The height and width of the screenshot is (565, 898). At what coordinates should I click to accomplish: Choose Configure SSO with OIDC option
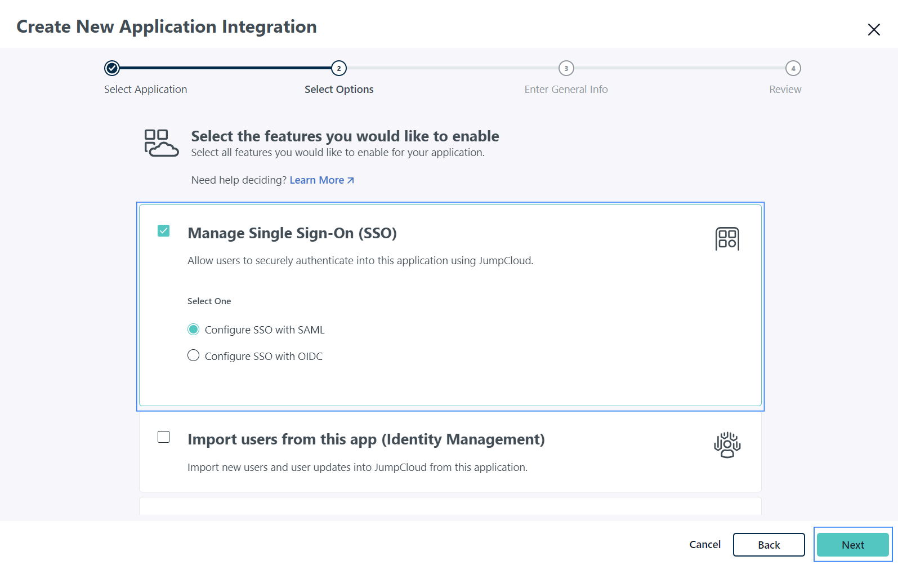coord(193,356)
